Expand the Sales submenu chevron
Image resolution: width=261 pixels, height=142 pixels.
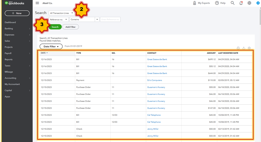30,41
